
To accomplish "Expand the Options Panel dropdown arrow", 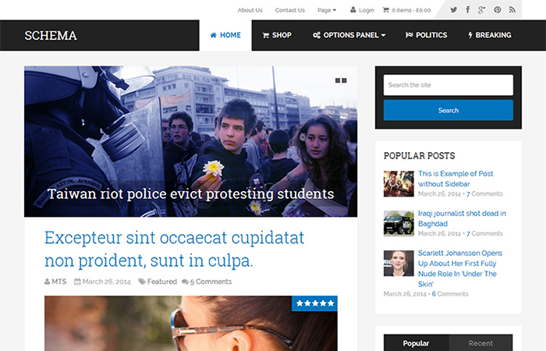I will (x=384, y=35).
